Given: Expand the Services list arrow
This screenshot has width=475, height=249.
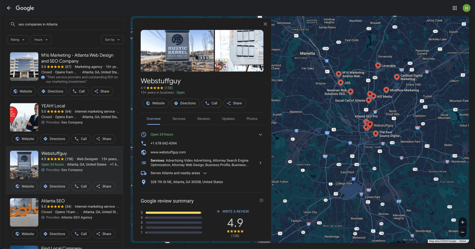Looking at the screenshot, I should 260,163.
